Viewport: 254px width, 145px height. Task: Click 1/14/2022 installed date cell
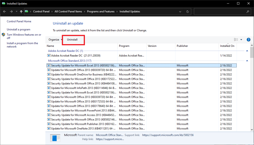click(x=226, y=56)
